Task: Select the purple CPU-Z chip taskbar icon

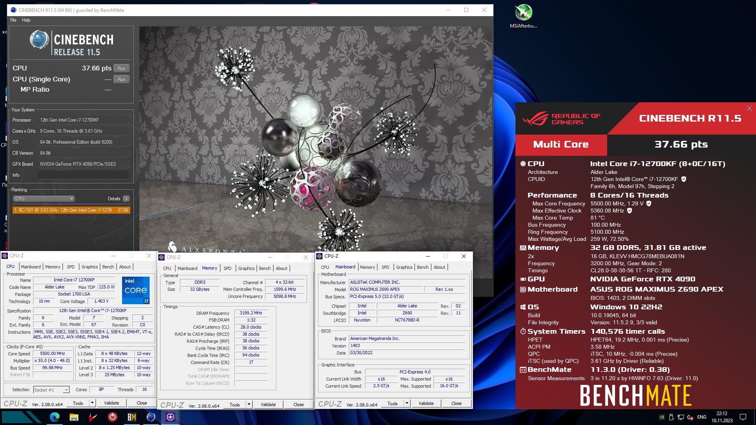Action: [x=170, y=417]
